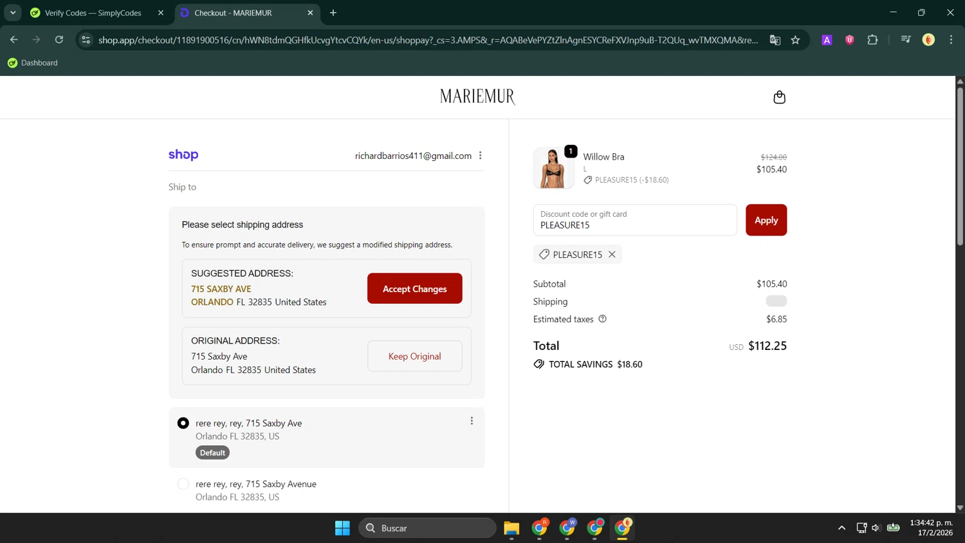Viewport: 965px width, 543px height.
Task: Open Windows Start menu
Action: point(342,528)
